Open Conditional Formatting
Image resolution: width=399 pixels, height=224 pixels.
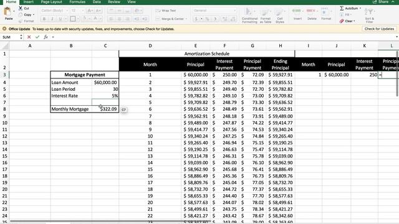249,16
